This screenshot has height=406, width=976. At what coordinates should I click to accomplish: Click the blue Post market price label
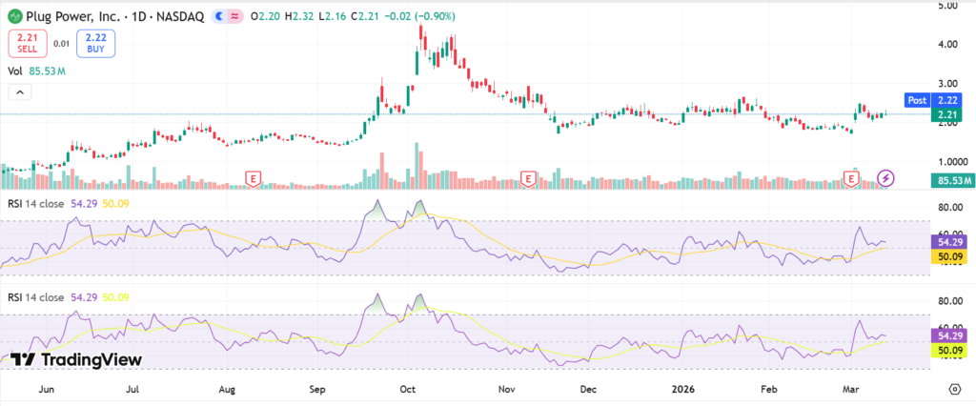[x=917, y=100]
